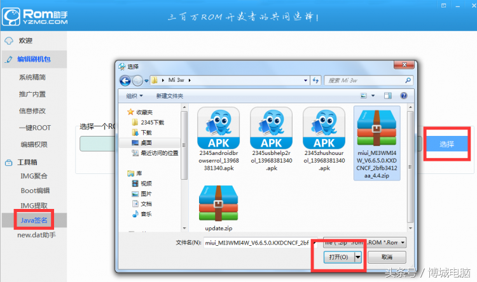This screenshot has width=477, height=282.
Task: Open the IMG聚合 tool
Action: point(34,176)
